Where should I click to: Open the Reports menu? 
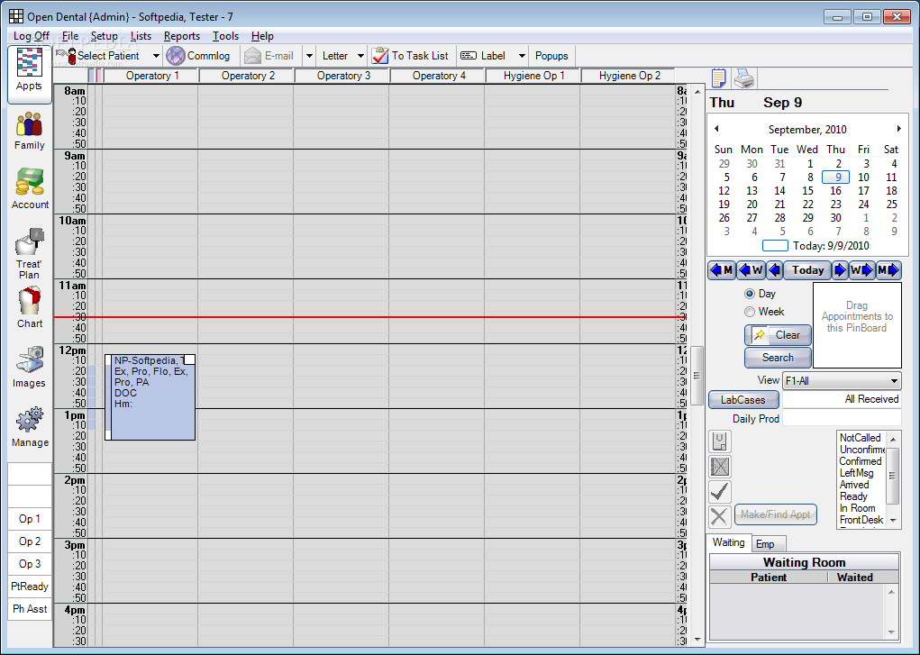[x=182, y=36]
